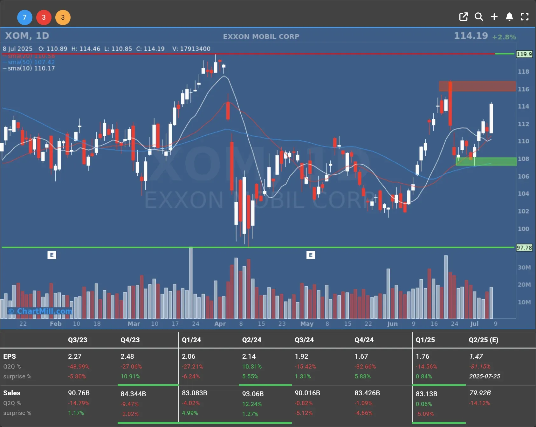Image resolution: width=536 pixels, height=427 pixels.
Task: Click the sma(50) 107.42 legend entry
Action: coord(29,62)
